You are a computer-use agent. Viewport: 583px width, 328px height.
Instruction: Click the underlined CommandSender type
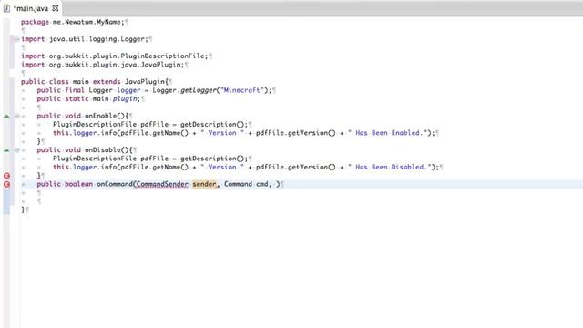162,184
